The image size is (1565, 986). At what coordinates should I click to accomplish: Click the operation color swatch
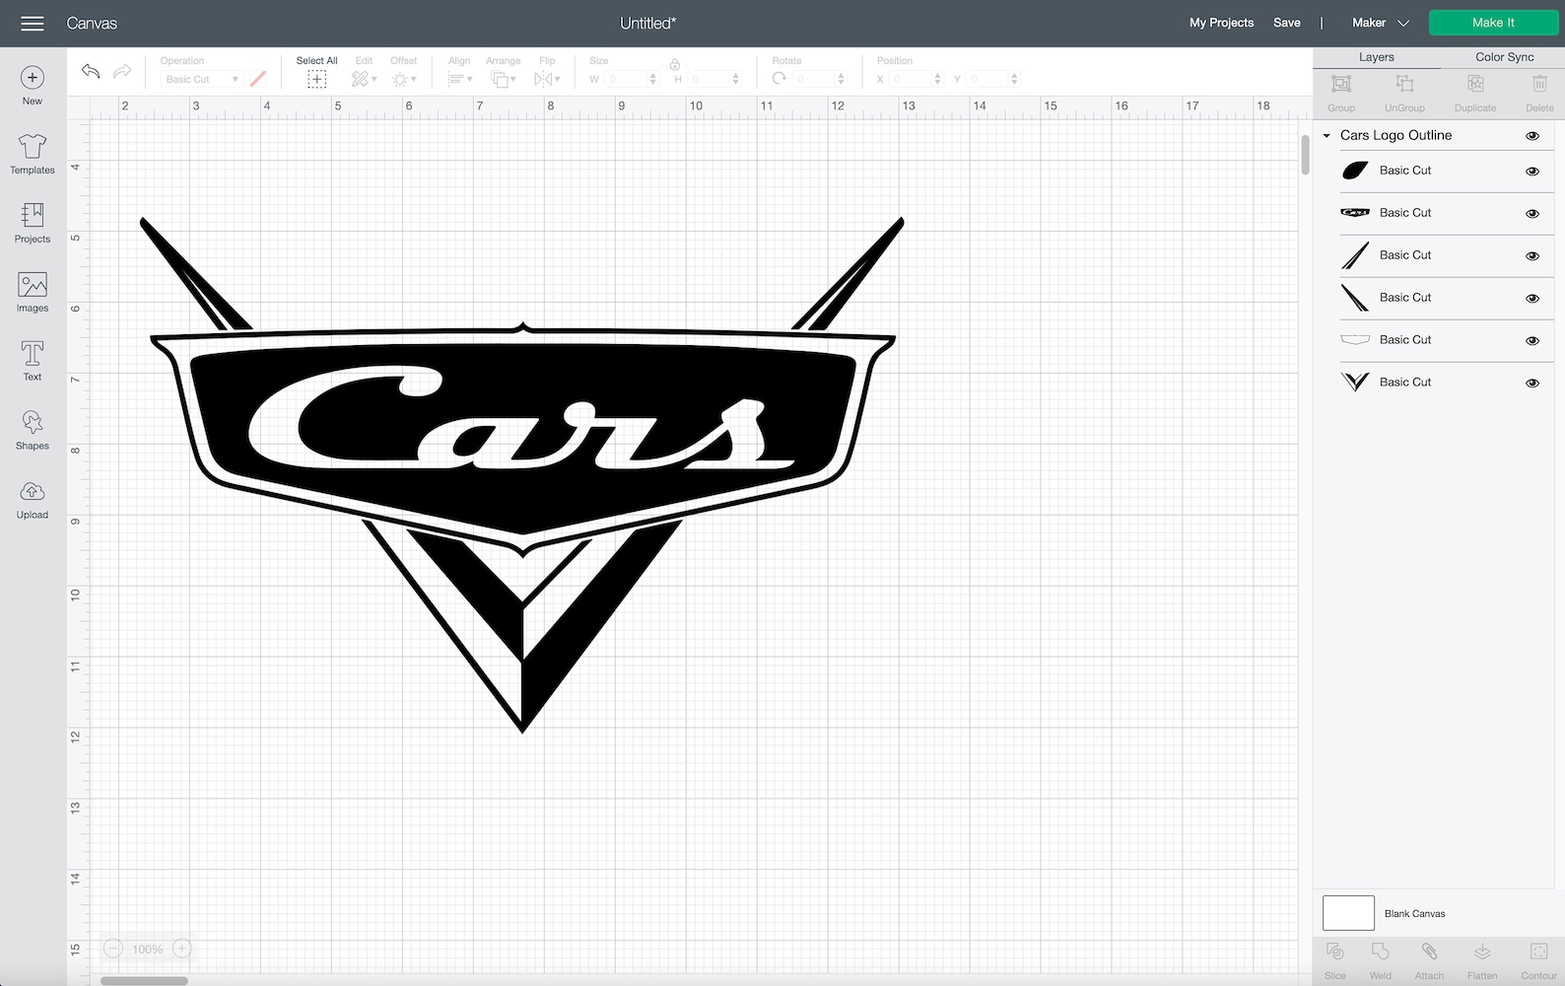(x=258, y=79)
